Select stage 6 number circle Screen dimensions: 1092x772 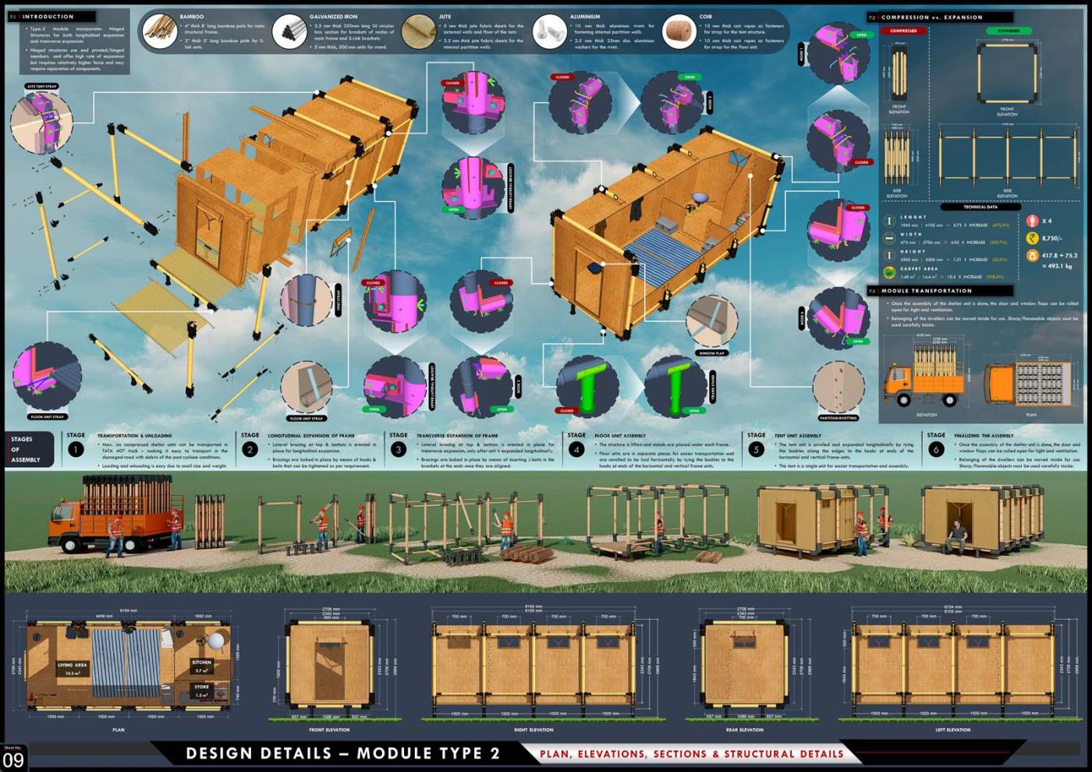click(936, 449)
